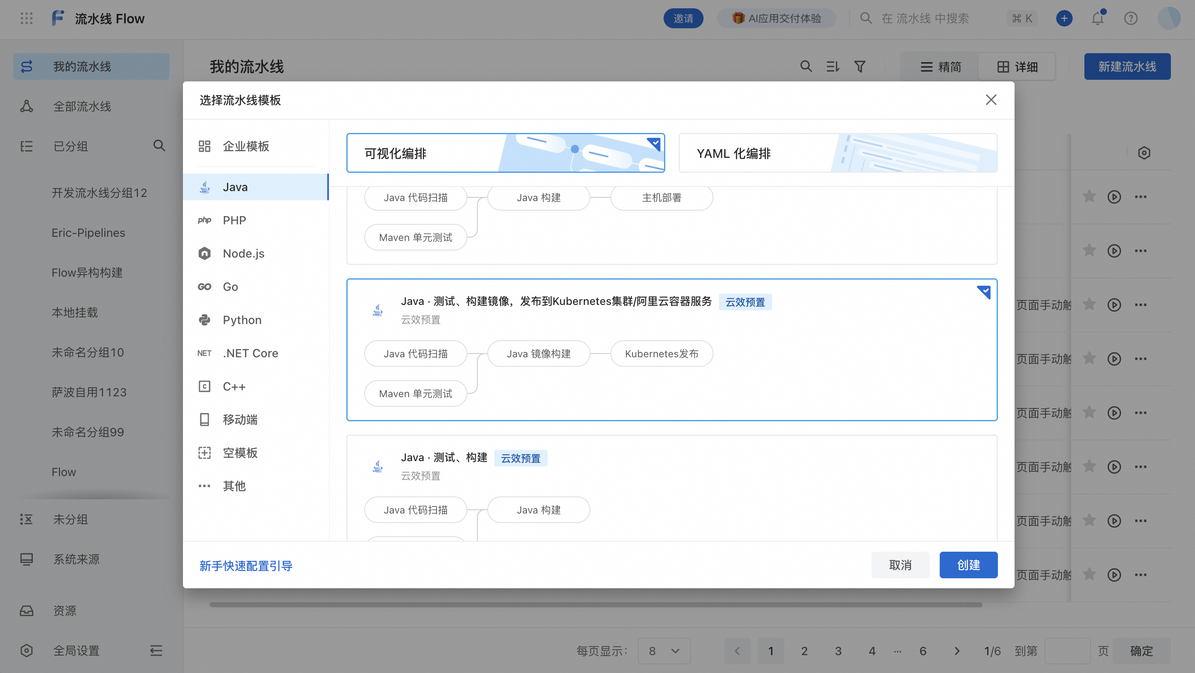Click the pipeline list search icon
Screen dimensions: 1195x673
[806, 67]
